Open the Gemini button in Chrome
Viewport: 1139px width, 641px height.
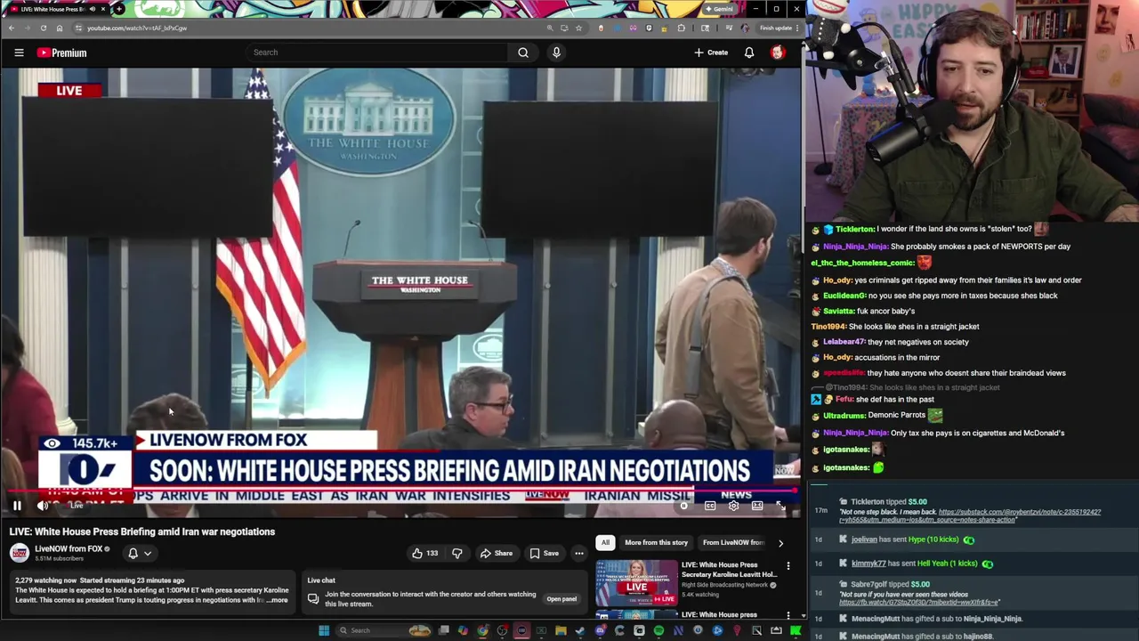(x=719, y=9)
